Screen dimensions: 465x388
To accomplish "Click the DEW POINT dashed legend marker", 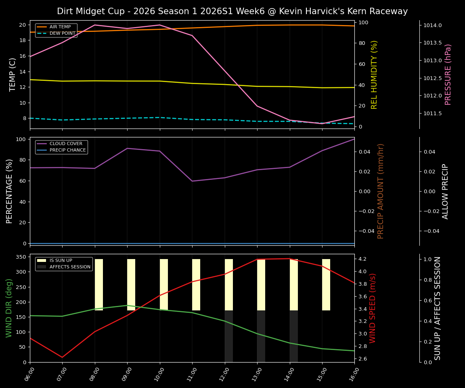I will 42,34.
